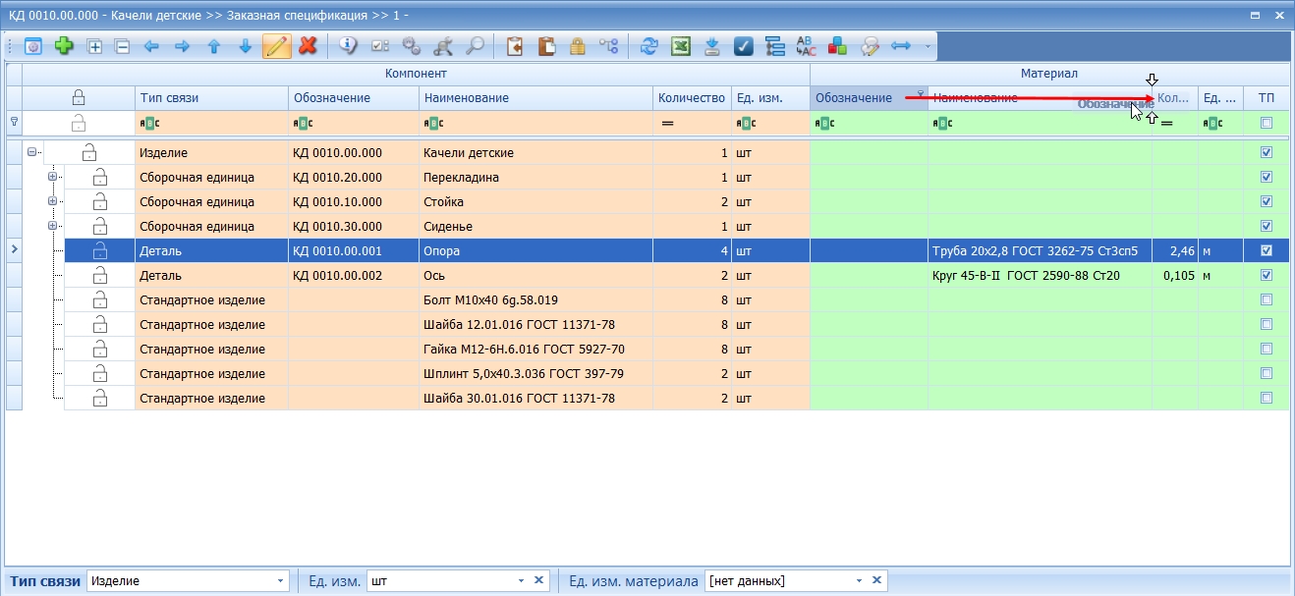This screenshot has height=596, width=1295.
Task: Click the blue down arrow icon
Action: tap(245, 46)
